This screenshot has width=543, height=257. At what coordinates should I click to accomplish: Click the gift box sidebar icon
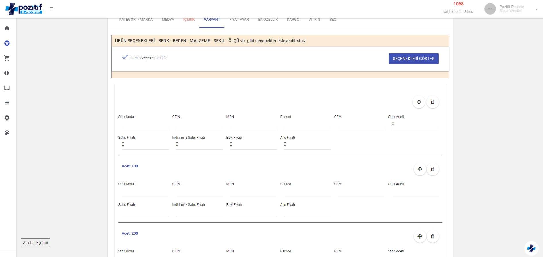click(7, 73)
